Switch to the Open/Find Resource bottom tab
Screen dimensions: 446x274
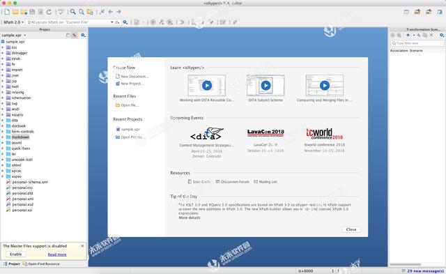pos(42,264)
